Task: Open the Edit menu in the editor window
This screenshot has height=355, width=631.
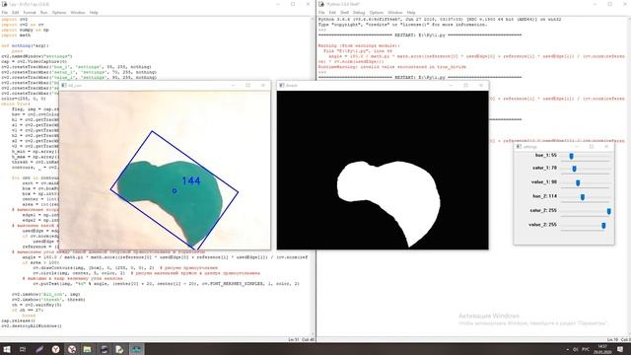Action: pyautogui.click(x=16, y=13)
